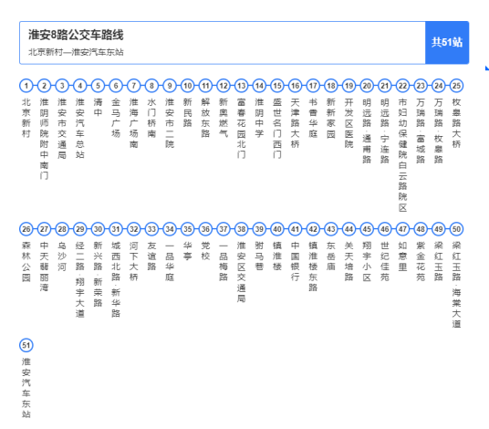The height and width of the screenshot is (429, 489).
Task: Click the 明远路·宁连路 station name
Action: point(385,131)
